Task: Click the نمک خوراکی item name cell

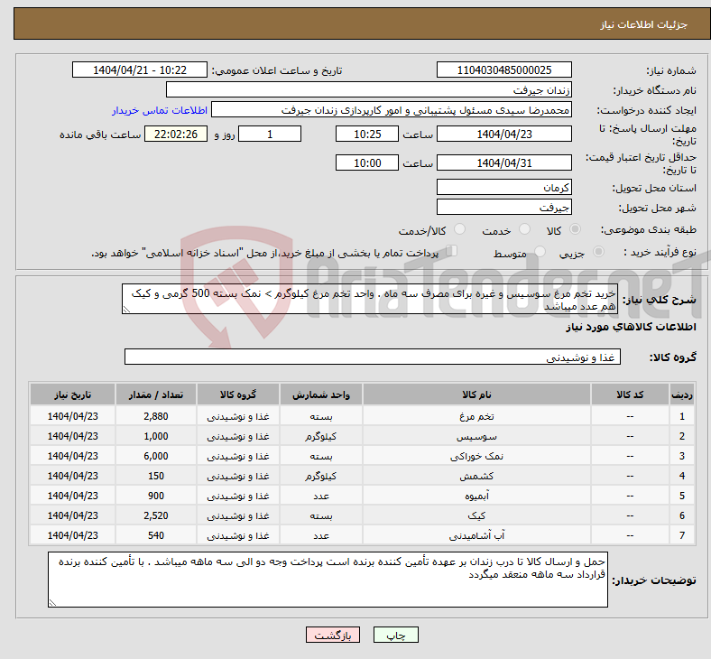Action: 476,456
